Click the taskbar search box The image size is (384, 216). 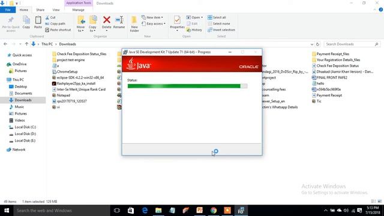[62, 211]
